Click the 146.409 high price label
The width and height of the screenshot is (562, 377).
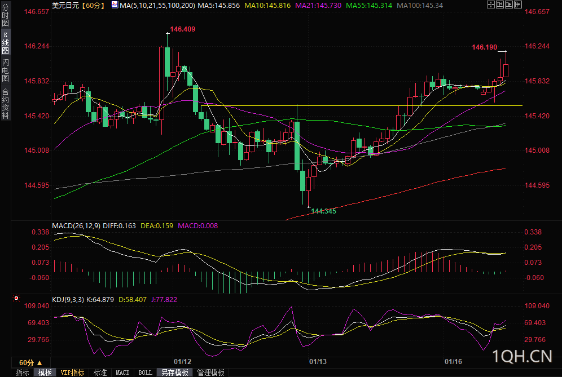pos(182,29)
